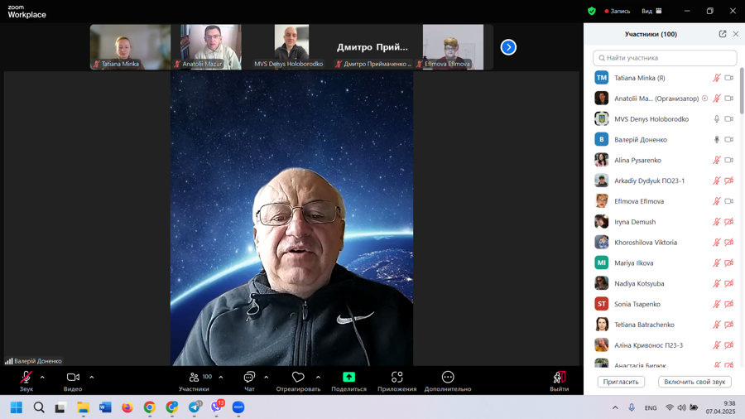Expand video options arrow next to Видео
This screenshot has width=745, height=419.
point(92,378)
